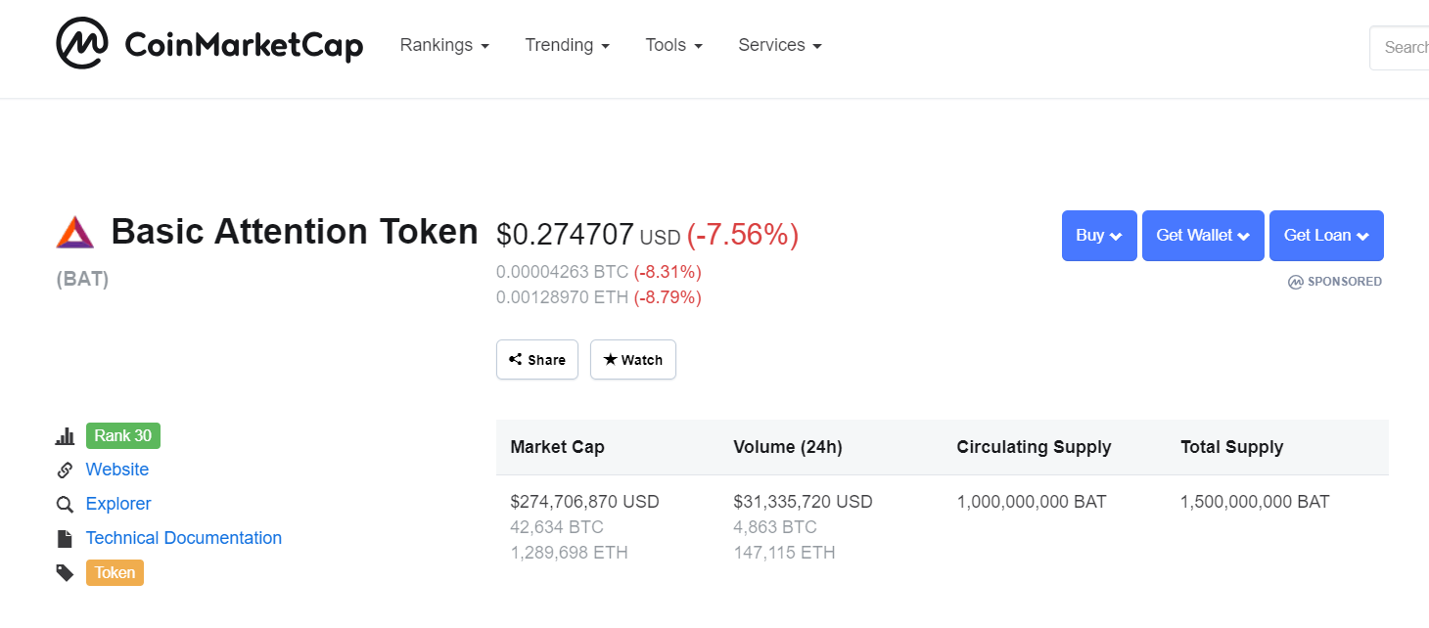This screenshot has height=628, width=1429.
Task: Expand the Get Wallet dropdown
Action: tap(1203, 236)
